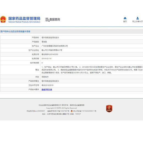Open the 查看详细内容 link
This screenshot has height=143, width=143.
tap(47, 89)
